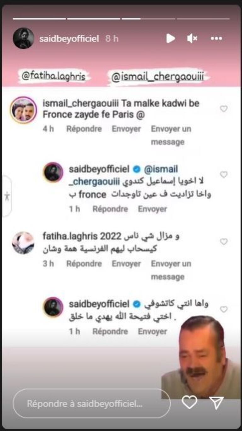
Task: Open the @ismail_chergaouiii mention tag
Action: 160,77
